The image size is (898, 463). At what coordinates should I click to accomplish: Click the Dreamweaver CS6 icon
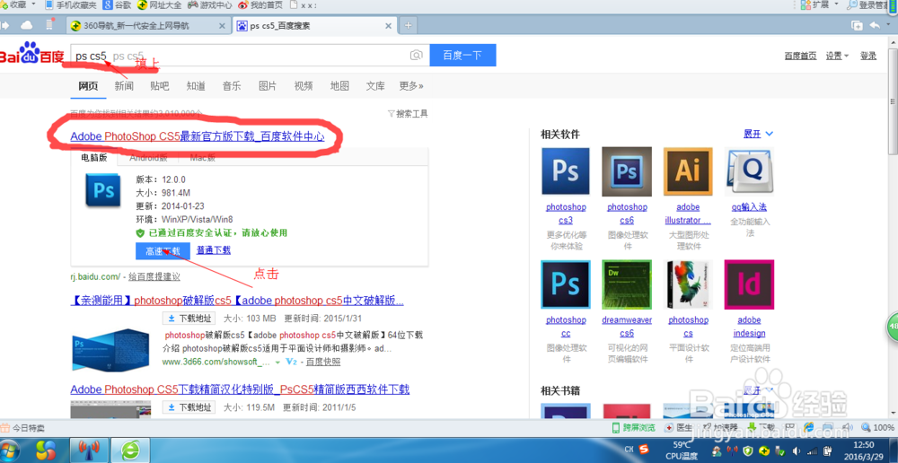pyautogui.click(x=627, y=284)
